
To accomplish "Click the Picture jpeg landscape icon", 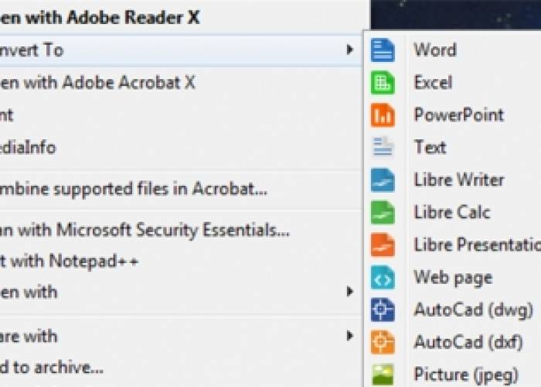I will [383, 375].
